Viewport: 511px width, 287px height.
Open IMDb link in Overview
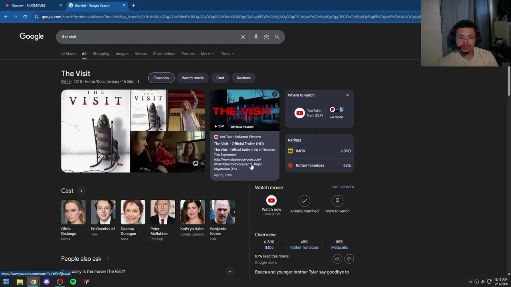pyautogui.click(x=269, y=247)
